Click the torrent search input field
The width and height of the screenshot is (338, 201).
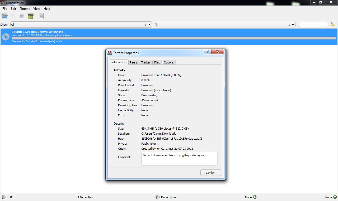[313, 24]
